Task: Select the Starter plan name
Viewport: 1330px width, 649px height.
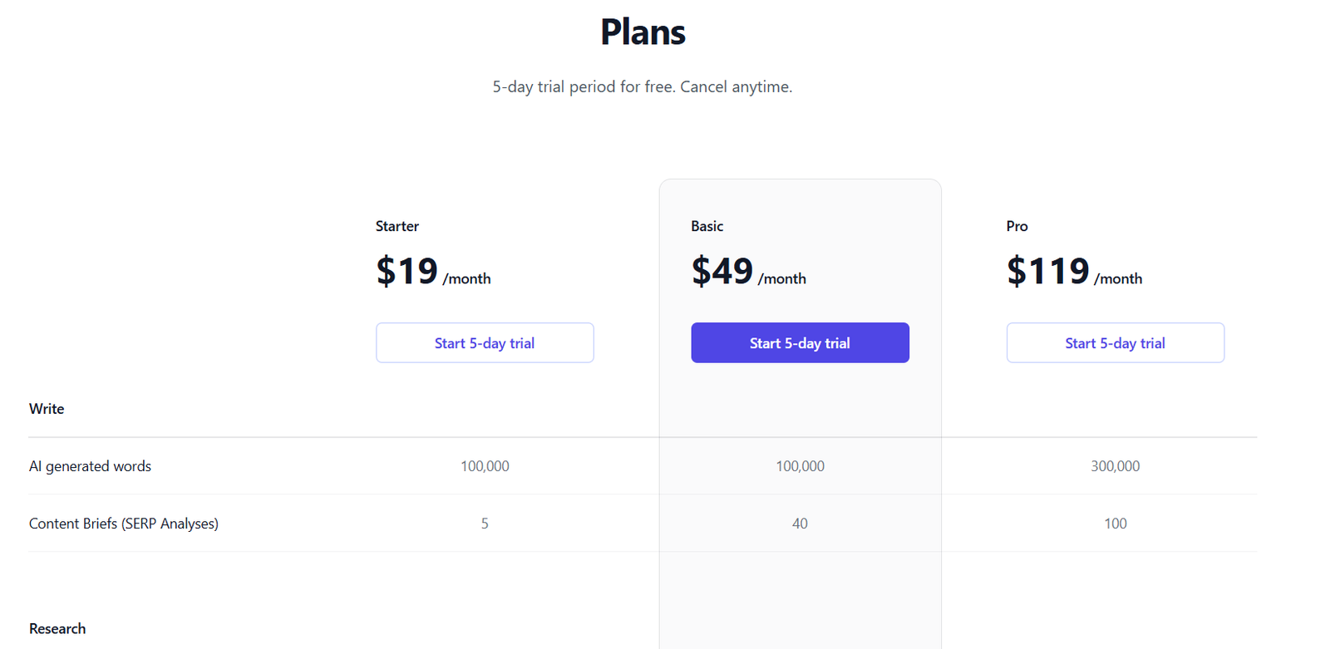Action: point(397,226)
